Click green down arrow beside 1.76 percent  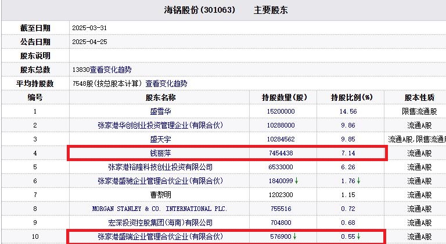(358, 181)
